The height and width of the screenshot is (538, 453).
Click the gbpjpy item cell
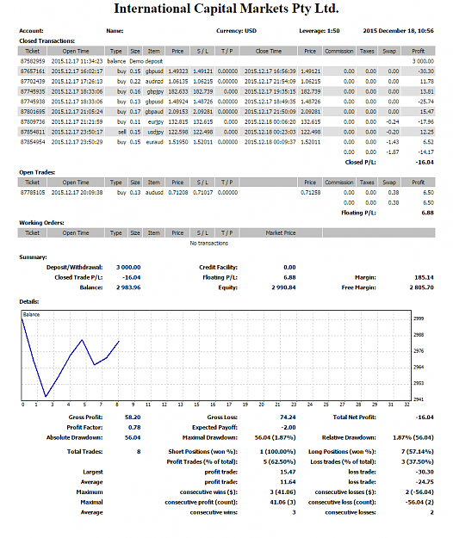pyautogui.click(x=155, y=91)
